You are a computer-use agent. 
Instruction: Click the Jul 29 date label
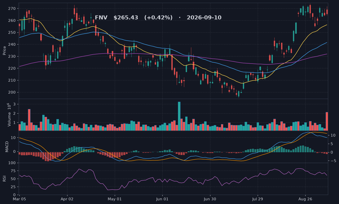[258, 199]
